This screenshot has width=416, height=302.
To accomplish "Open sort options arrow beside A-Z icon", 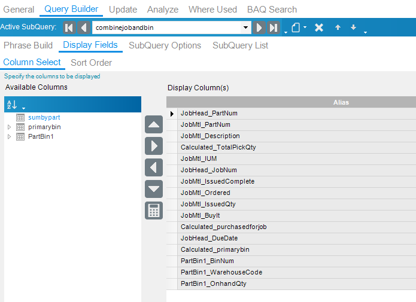I will [x=23, y=108].
